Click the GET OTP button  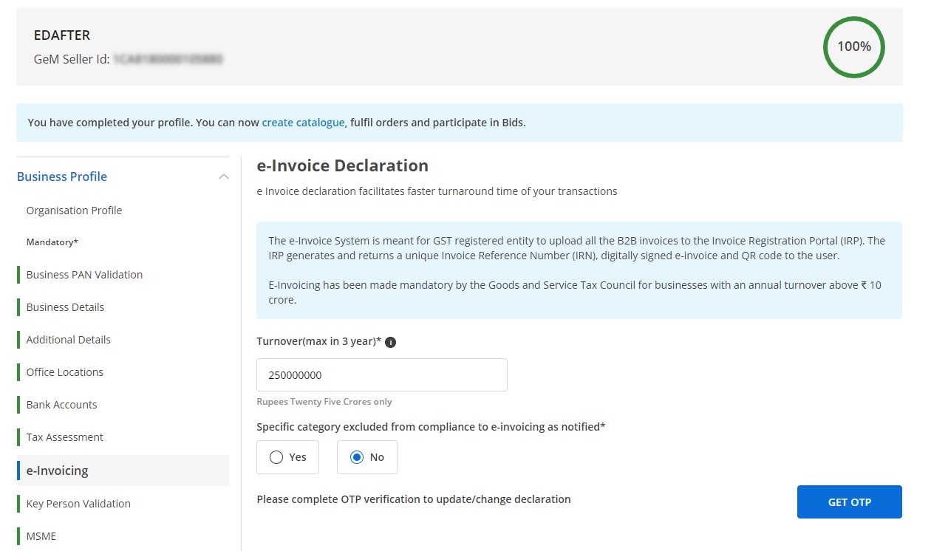(849, 502)
